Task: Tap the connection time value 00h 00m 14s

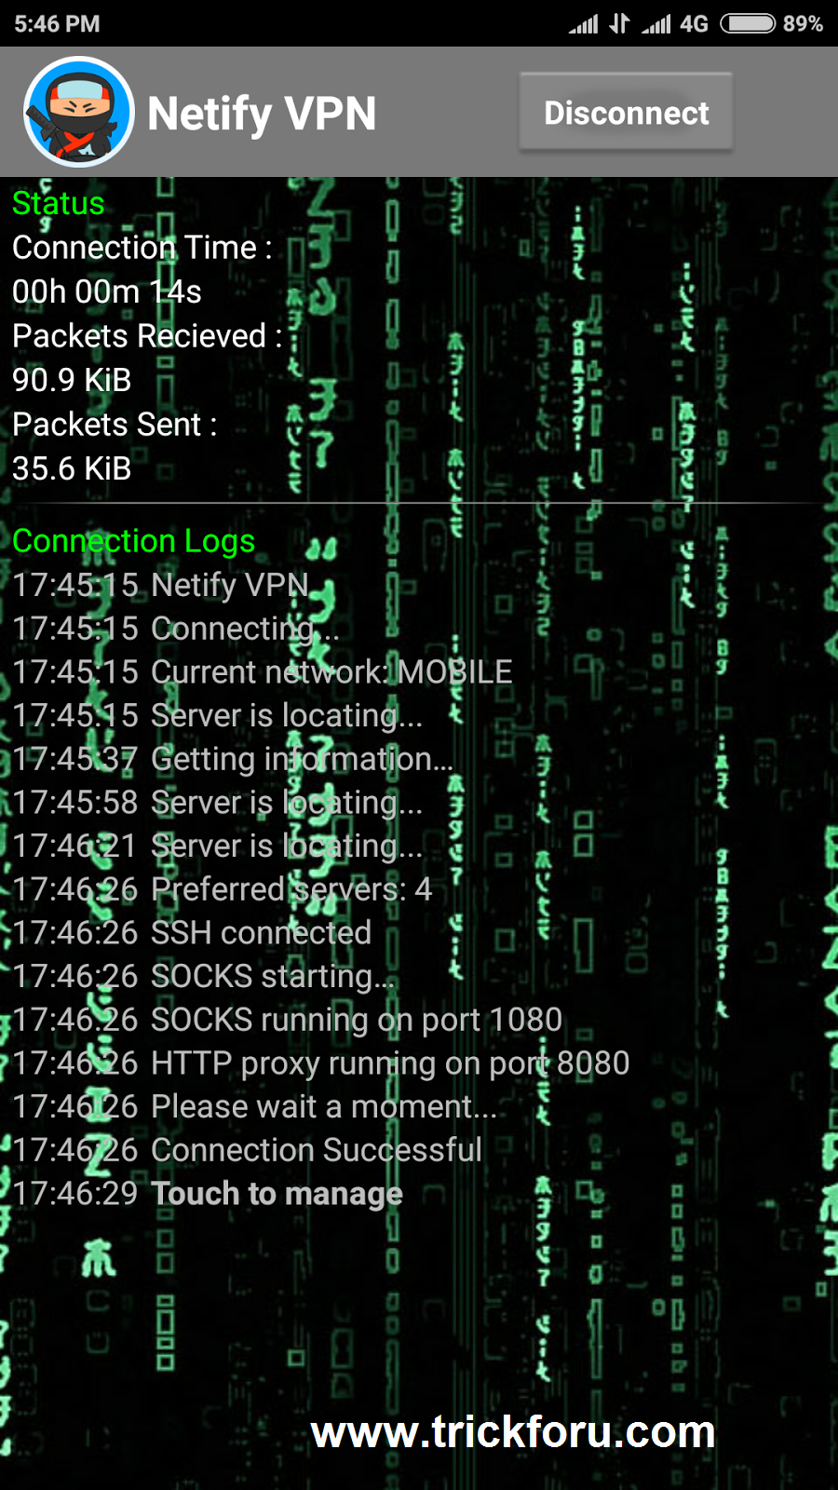Action: 107,291
